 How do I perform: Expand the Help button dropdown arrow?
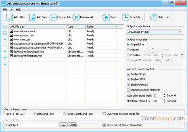[168, 18]
